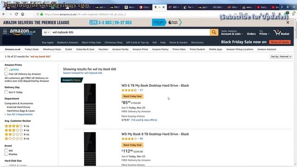Click the Prime Video arrow logo in banner

(x=159, y=22)
